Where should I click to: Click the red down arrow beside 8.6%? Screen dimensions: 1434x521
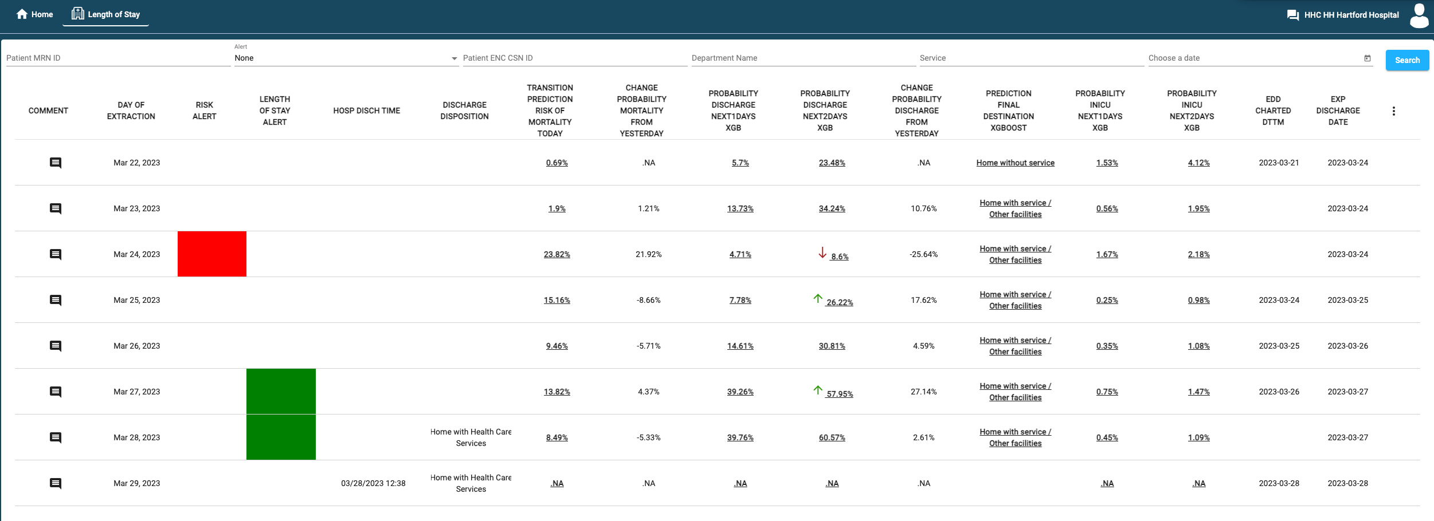click(822, 252)
